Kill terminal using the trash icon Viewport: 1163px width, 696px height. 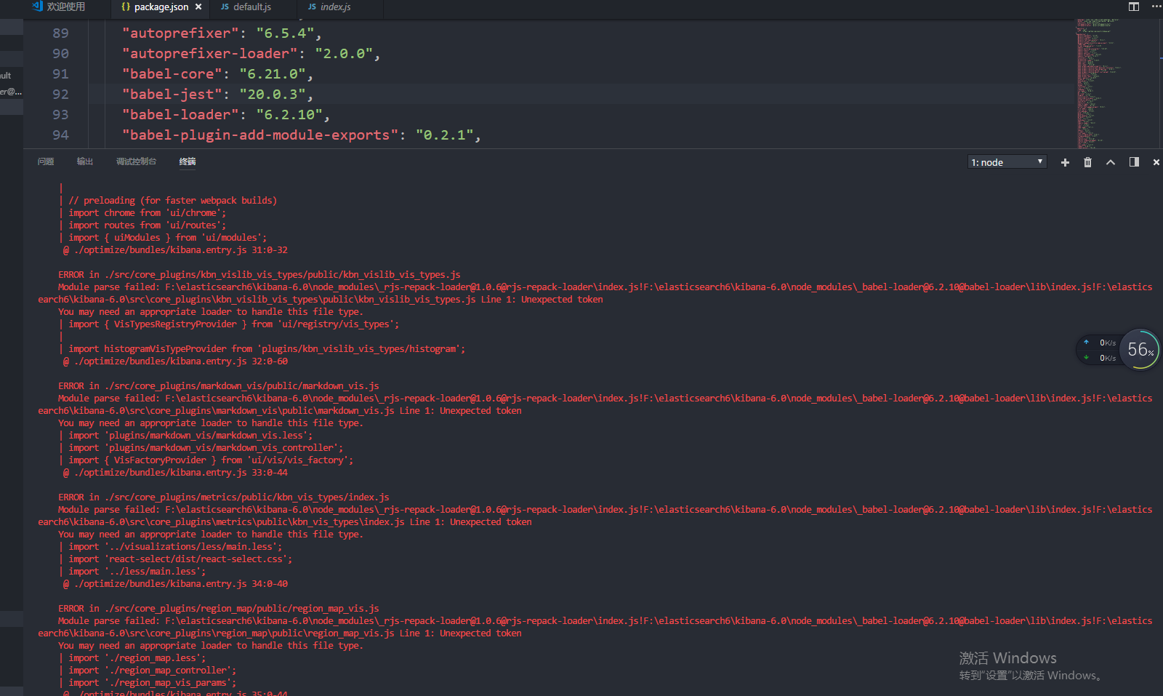point(1087,162)
